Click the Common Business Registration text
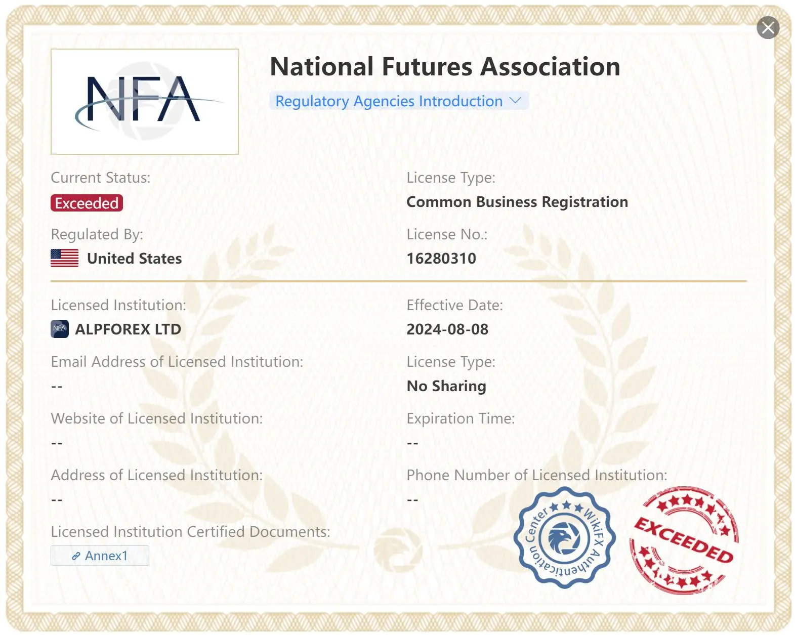This screenshot has width=795, height=635. click(517, 202)
